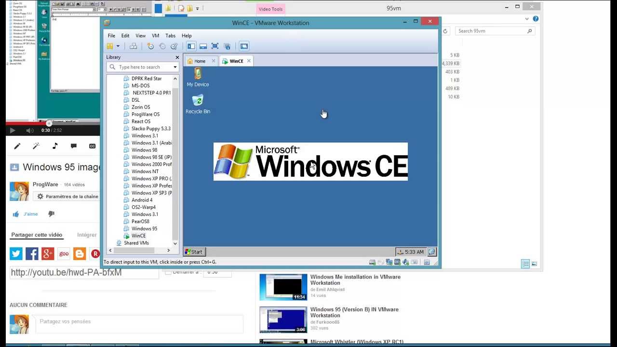
Task: Open the Library search filter dropdown
Action: (175, 67)
